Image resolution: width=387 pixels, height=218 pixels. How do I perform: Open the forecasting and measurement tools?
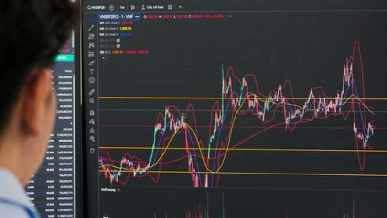(92, 54)
